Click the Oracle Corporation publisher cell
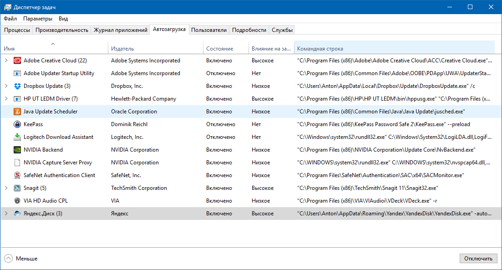502x270 pixels. 134,112
